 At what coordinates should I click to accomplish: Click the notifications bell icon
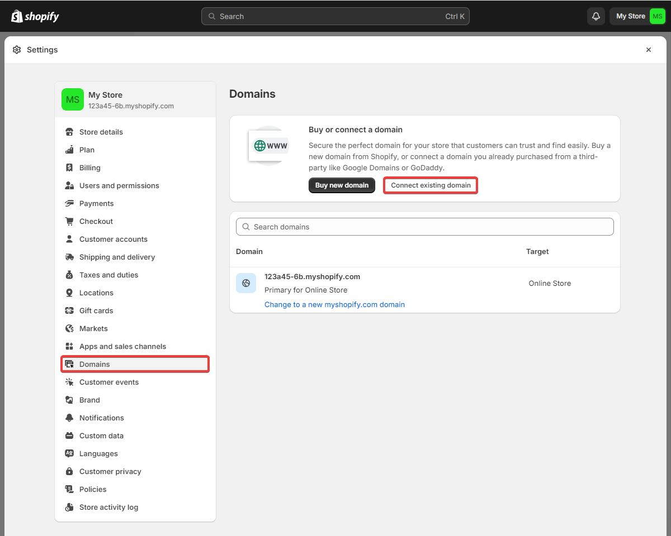pos(596,16)
